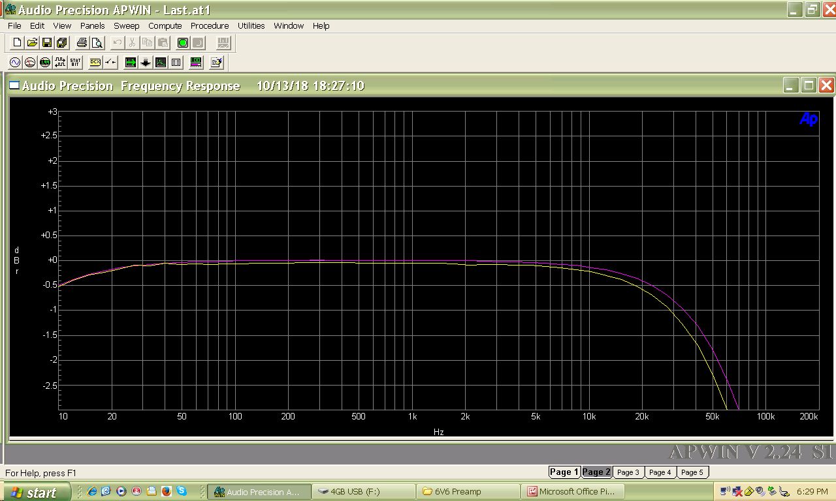Open the Analog Generator sine wave panel

[15, 63]
